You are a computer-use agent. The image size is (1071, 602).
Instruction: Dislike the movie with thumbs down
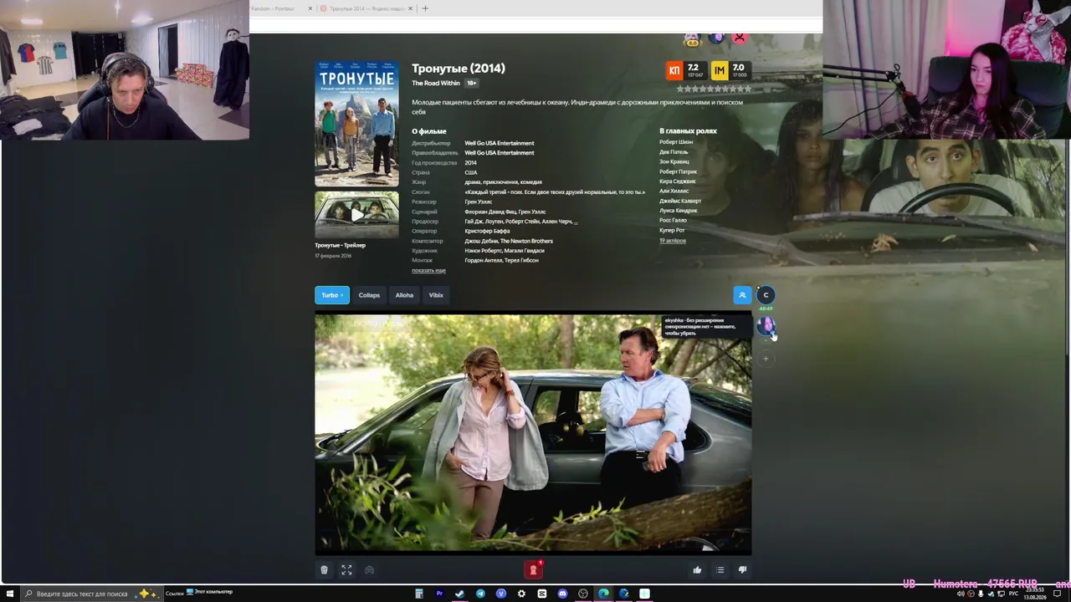pos(742,570)
